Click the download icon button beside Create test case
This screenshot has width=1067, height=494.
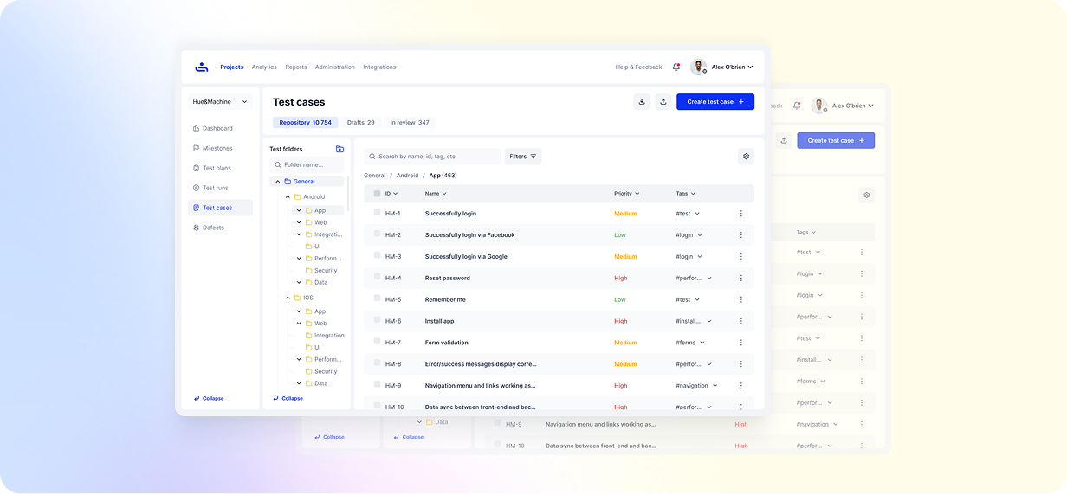642,102
